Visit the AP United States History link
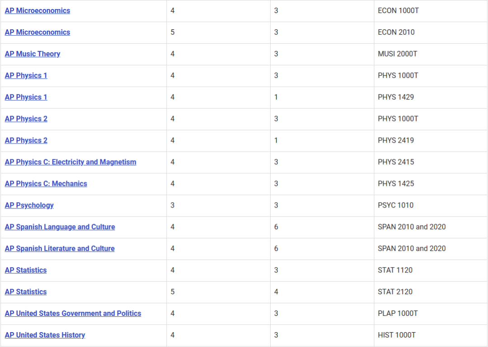 (x=45, y=335)
